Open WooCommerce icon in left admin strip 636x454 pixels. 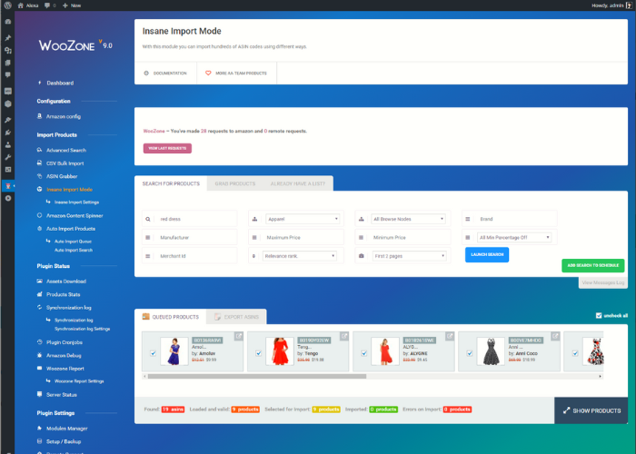(7, 91)
